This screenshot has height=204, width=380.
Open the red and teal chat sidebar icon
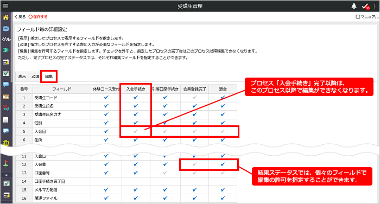[x=5, y=107]
